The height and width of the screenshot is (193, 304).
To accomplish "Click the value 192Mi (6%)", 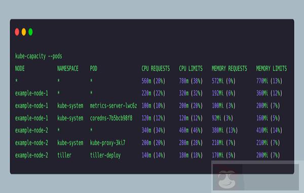I will (223, 93).
